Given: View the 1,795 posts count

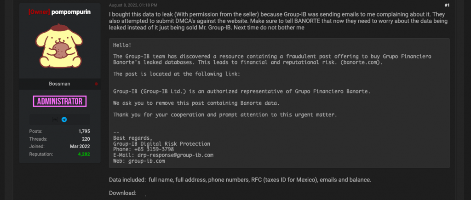Looking at the screenshot, I should [x=84, y=131].
